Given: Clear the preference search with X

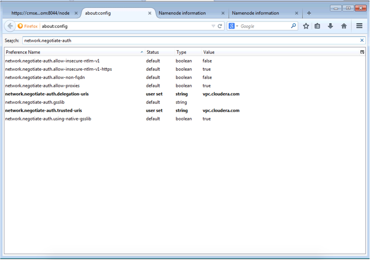Looking at the screenshot, I should pos(362,40).
